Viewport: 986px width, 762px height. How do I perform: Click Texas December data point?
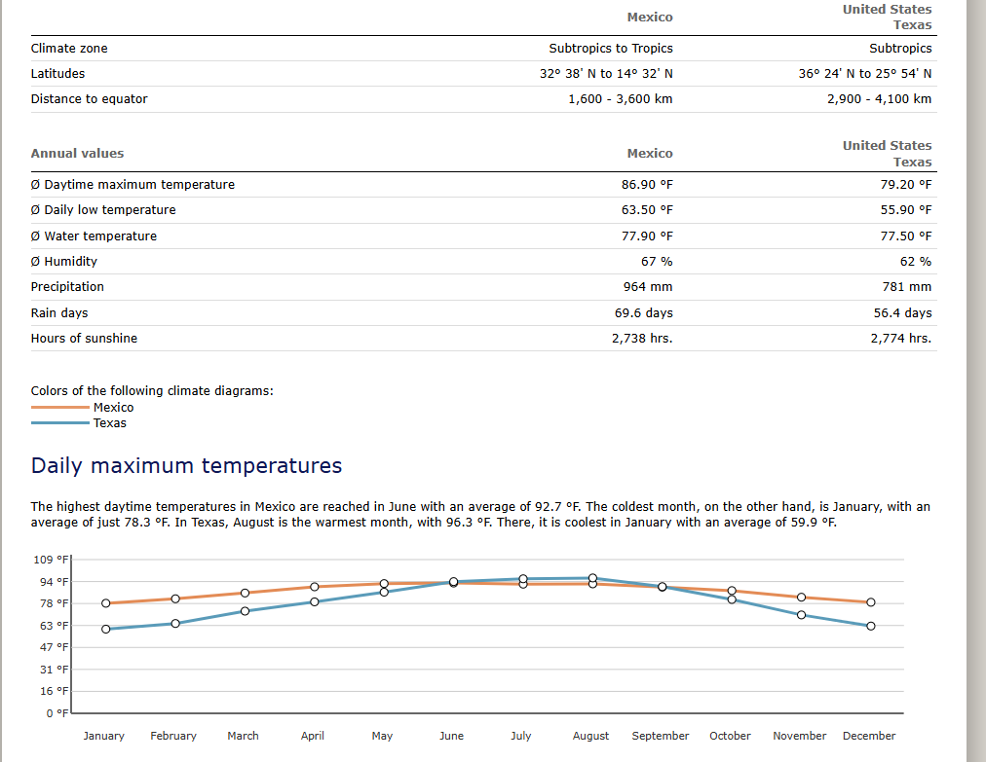click(x=870, y=626)
